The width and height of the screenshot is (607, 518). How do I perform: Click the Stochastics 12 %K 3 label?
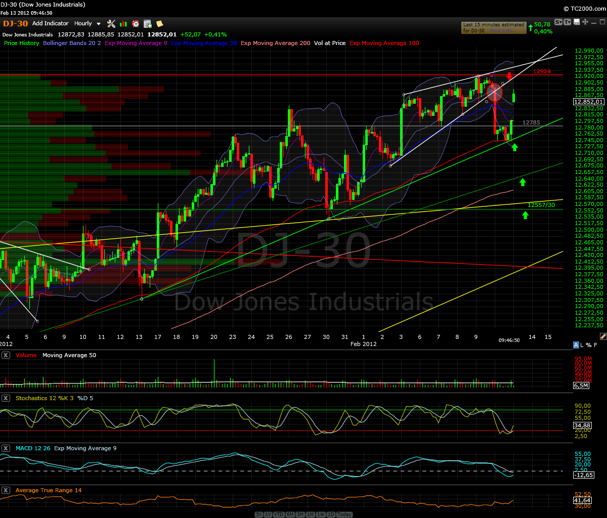click(44, 398)
